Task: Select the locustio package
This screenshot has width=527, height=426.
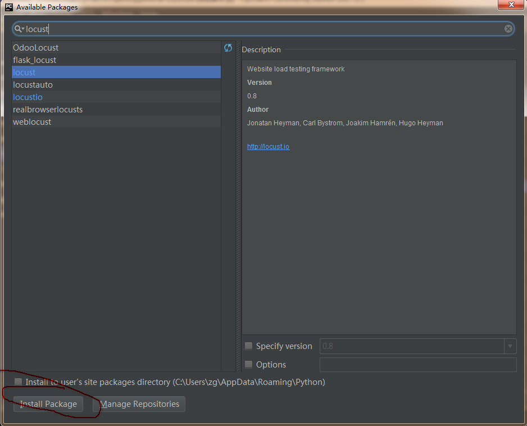Action: (116, 97)
